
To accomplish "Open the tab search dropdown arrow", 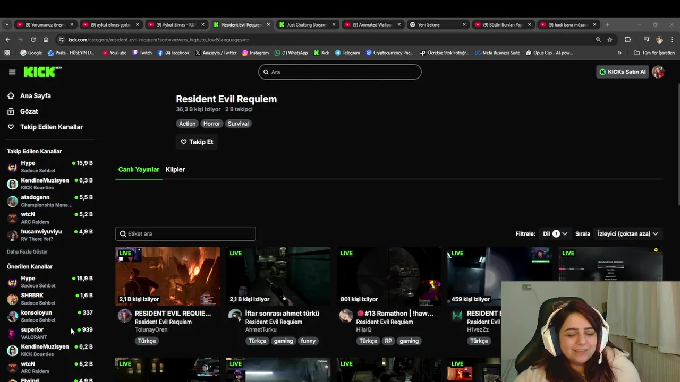I will pyautogui.click(x=6, y=24).
